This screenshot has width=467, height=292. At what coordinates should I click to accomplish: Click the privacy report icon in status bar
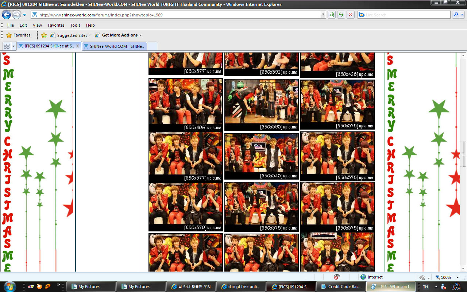[x=337, y=277]
